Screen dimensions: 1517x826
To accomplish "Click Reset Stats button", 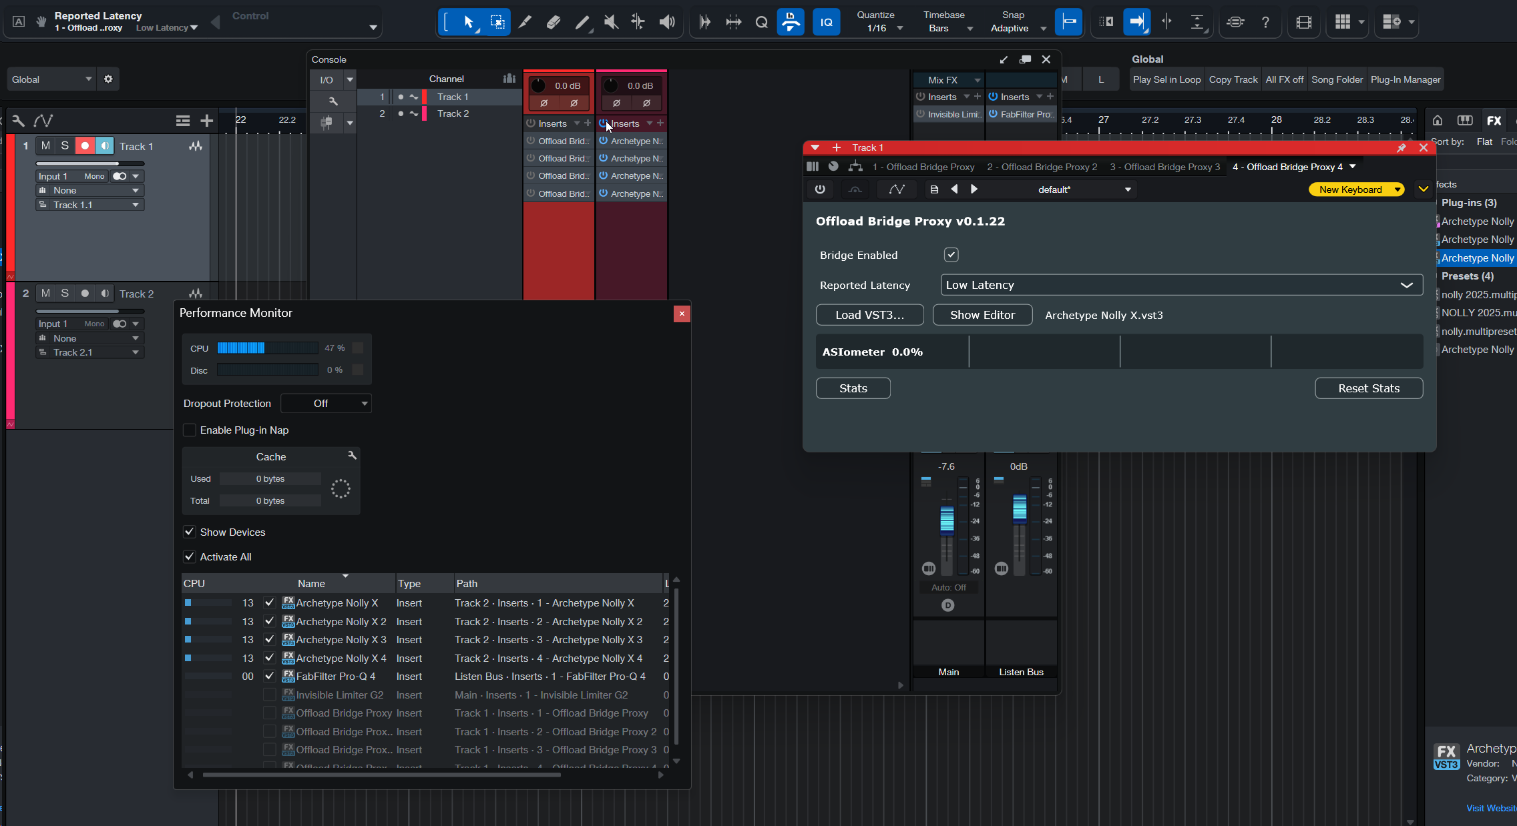I will tap(1369, 388).
